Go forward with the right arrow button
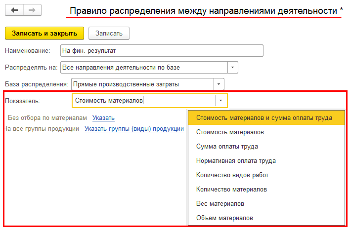The image size is (350, 229). pyautogui.click(x=32, y=10)
